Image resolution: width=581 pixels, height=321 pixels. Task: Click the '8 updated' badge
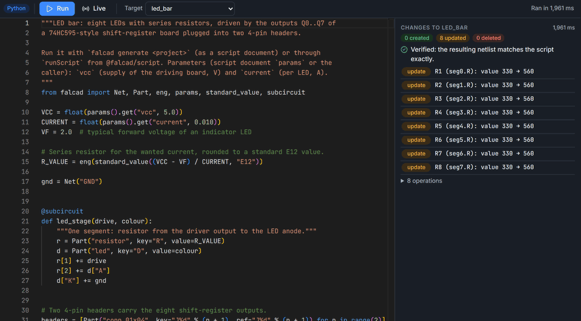pos(453,37)
